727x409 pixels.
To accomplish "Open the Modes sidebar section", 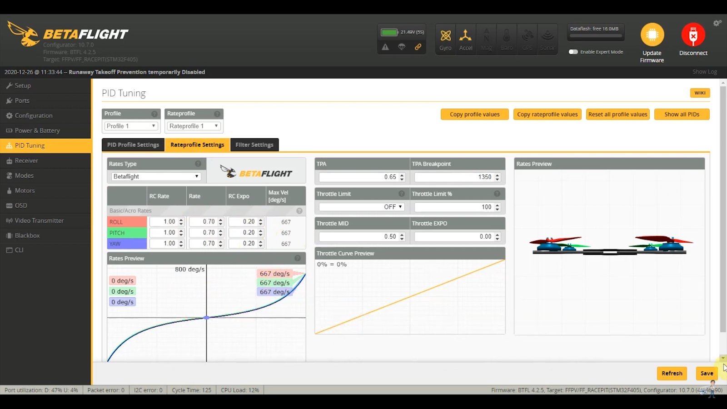I will coord(45,175).
